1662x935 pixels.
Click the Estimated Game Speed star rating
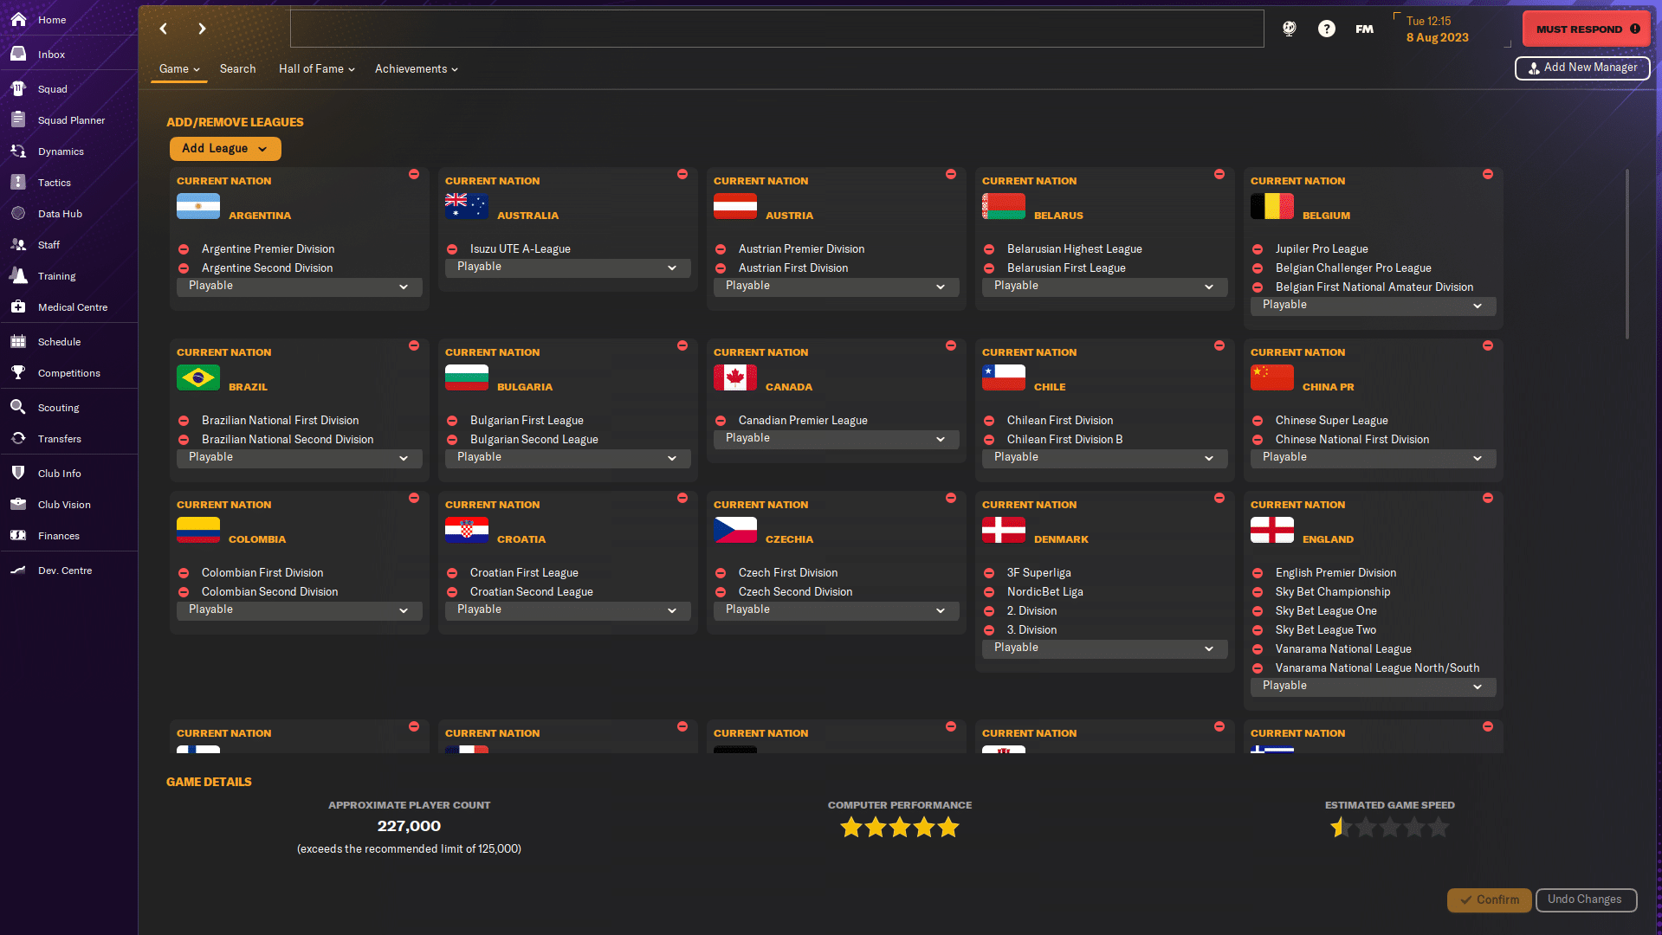click(x=1389, y=828)
